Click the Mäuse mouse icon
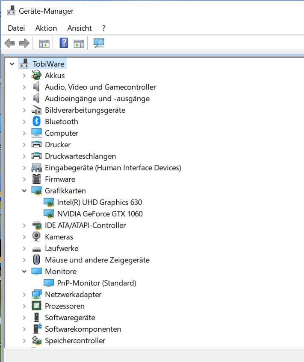Viewport: 304px width, 362px height. coord(36,260)
